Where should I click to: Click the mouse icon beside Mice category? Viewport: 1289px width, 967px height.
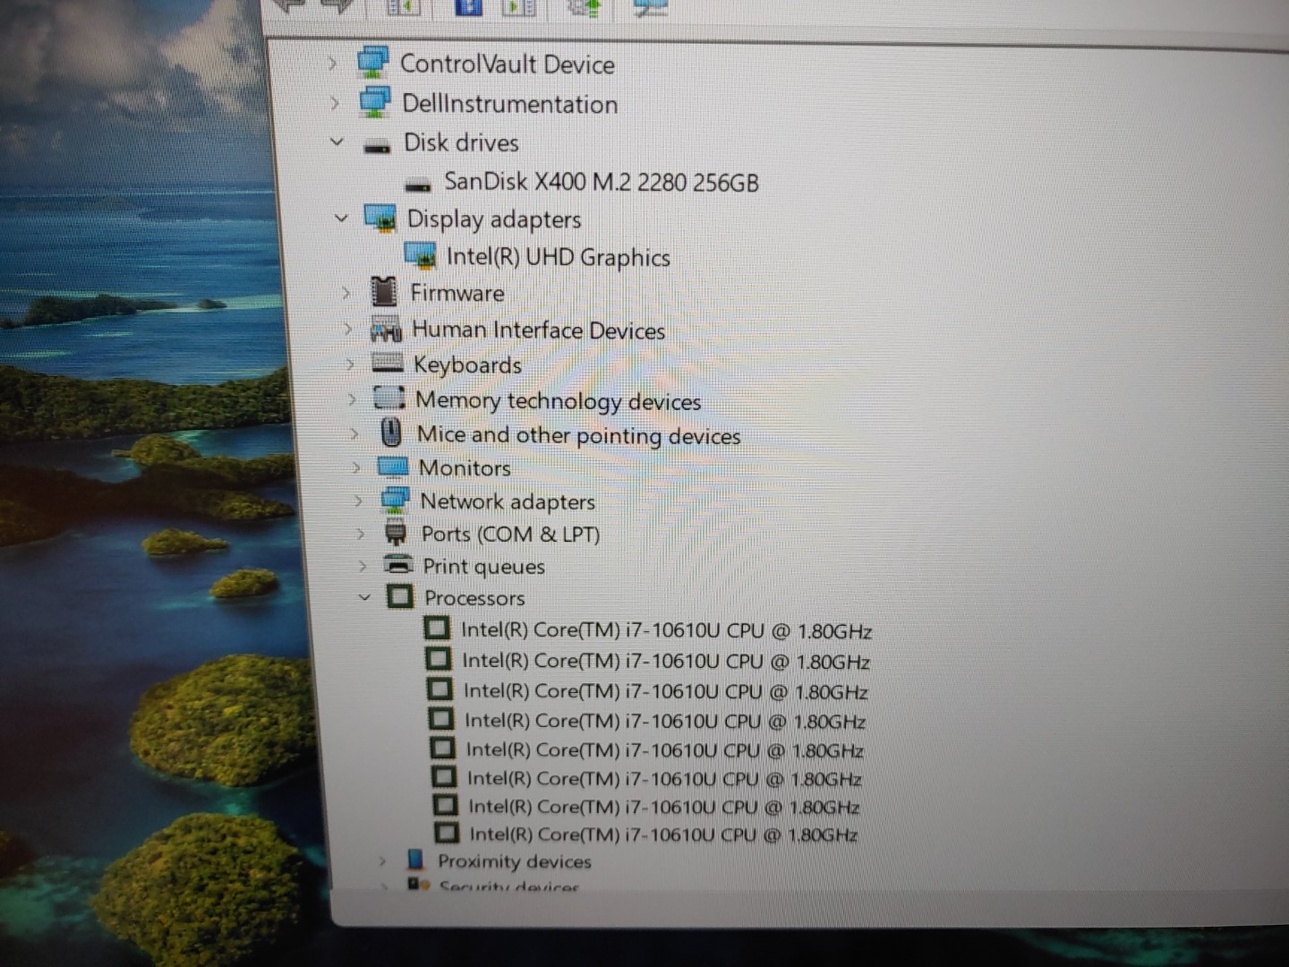click(x=391, y=432)
